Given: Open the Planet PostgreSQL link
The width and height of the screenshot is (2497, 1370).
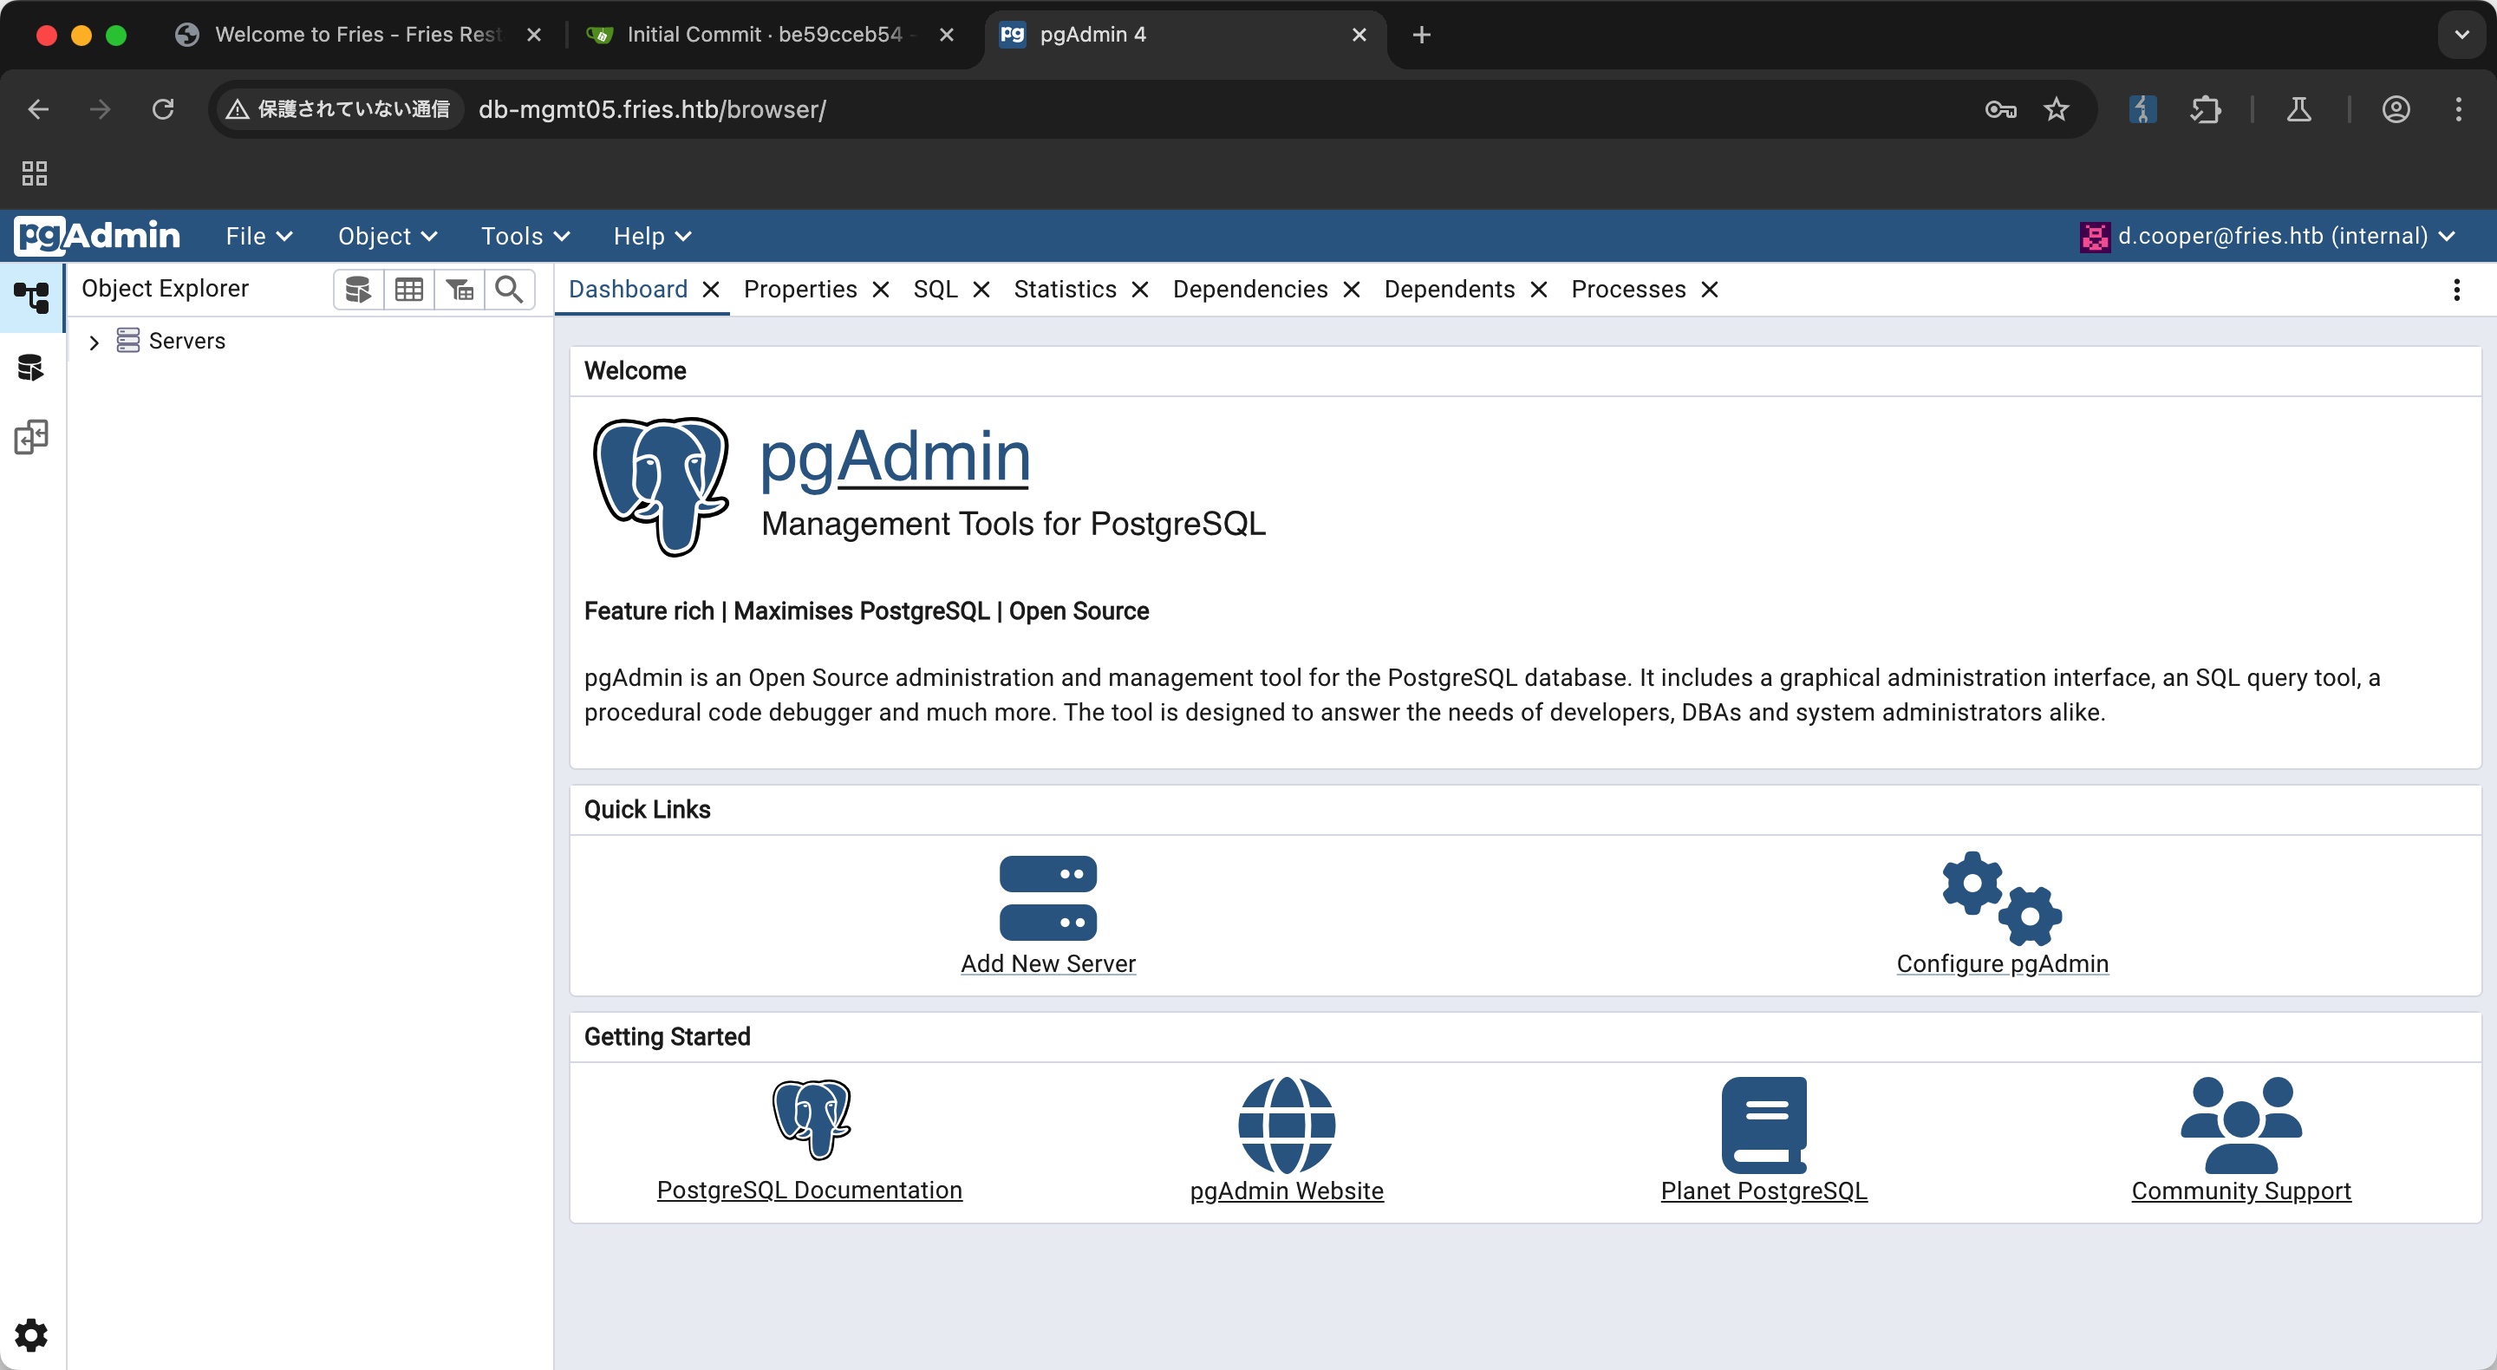Looking at the screenshot, I should [1764, 1191].
